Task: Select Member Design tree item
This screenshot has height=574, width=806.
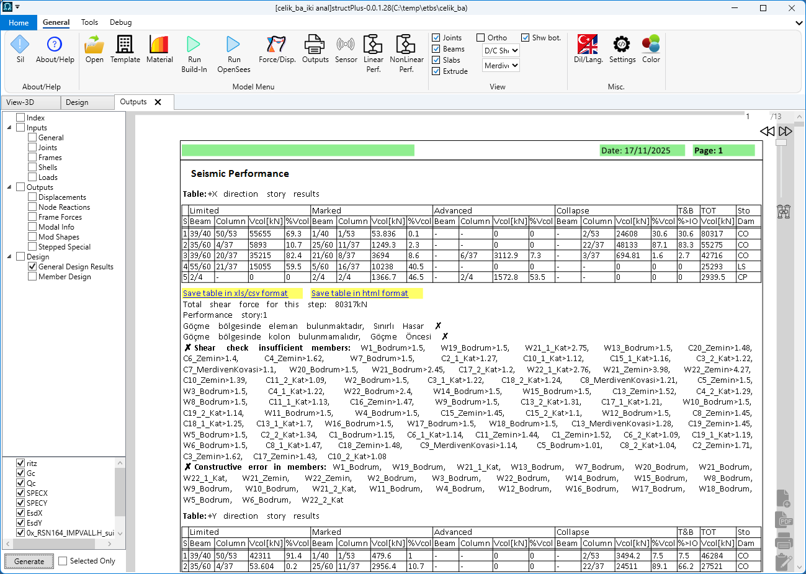Action: [x=65, y=277]
